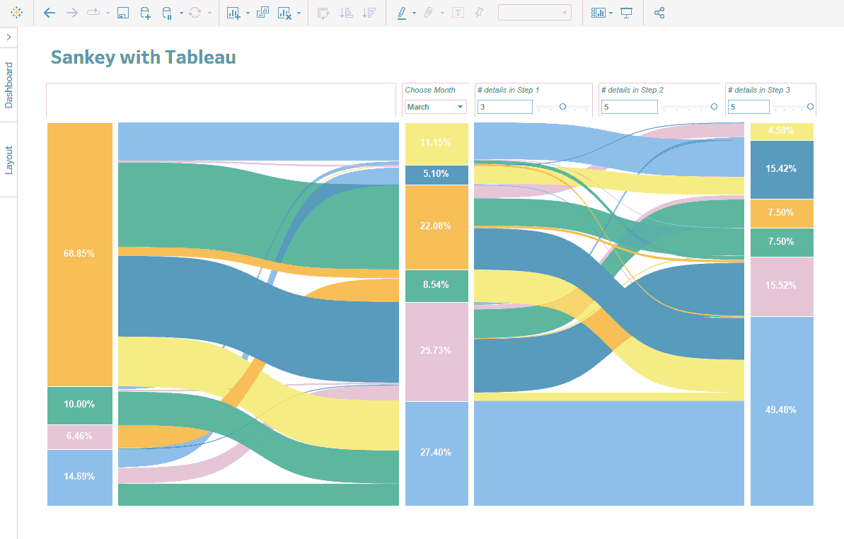Click the Step 3 details slider handle
This screenshot has height=539, width=844.
[810, 107]
